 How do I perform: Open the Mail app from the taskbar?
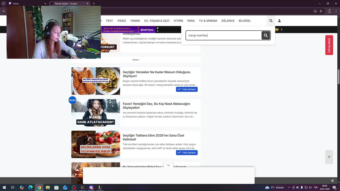click(65, 188)
